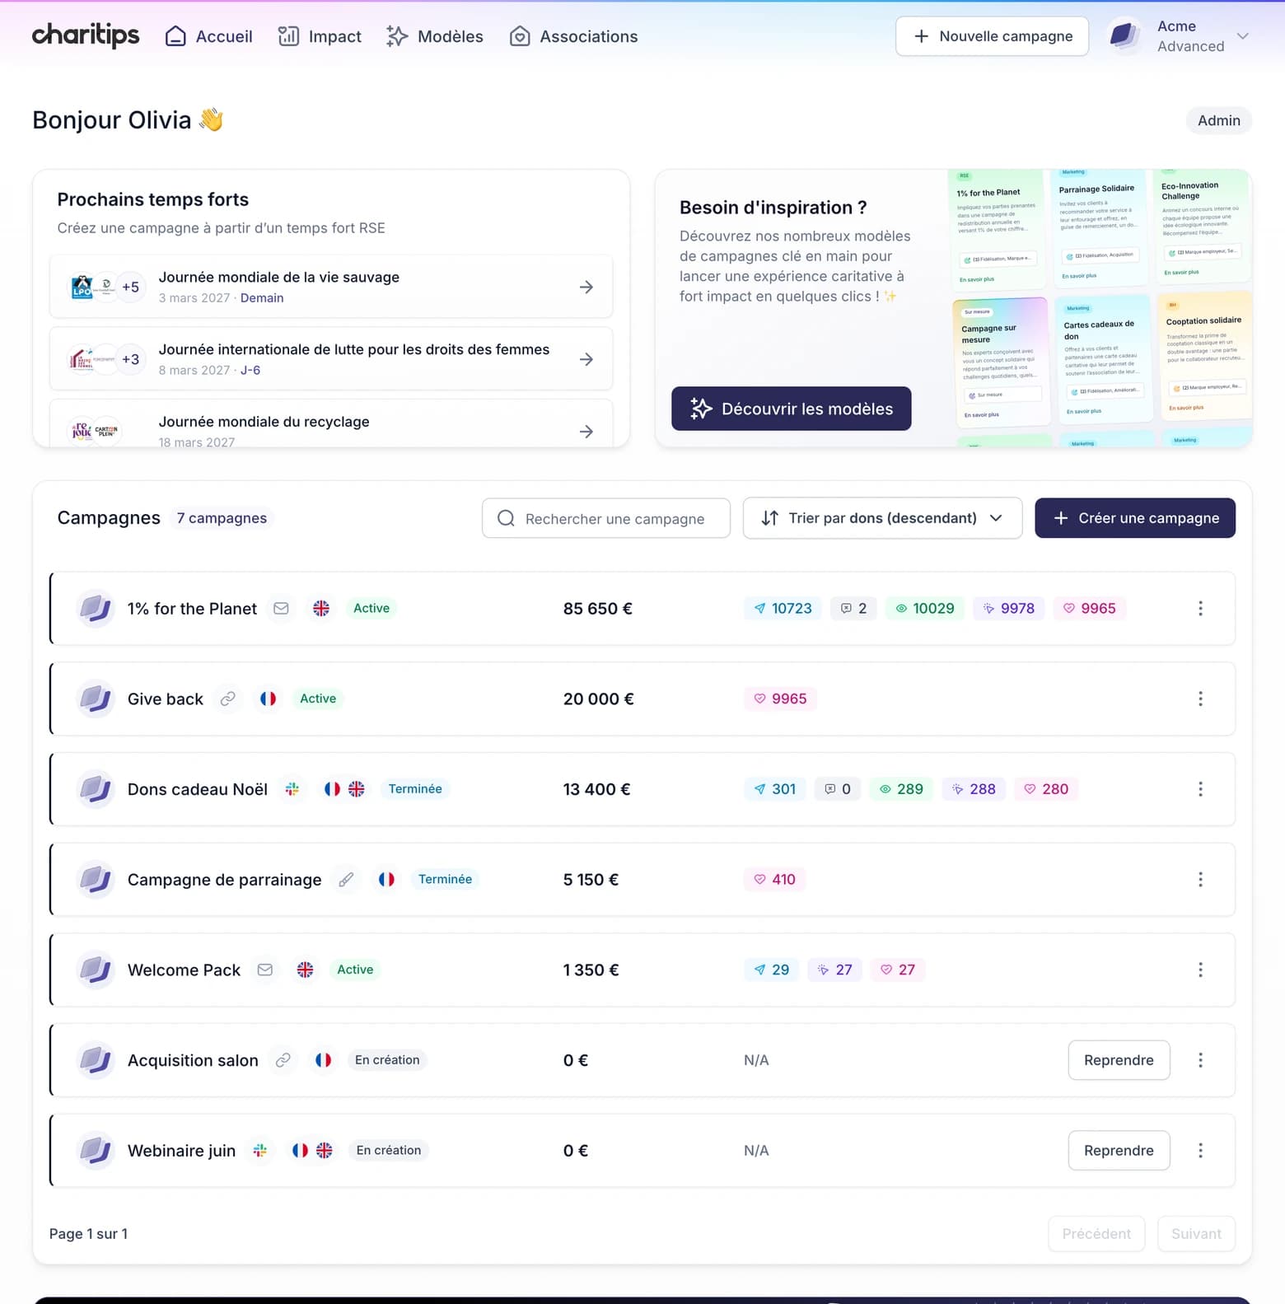Click the Admin badge
This screenshot has height=1304, width=1285.
tap(1218, 120)
